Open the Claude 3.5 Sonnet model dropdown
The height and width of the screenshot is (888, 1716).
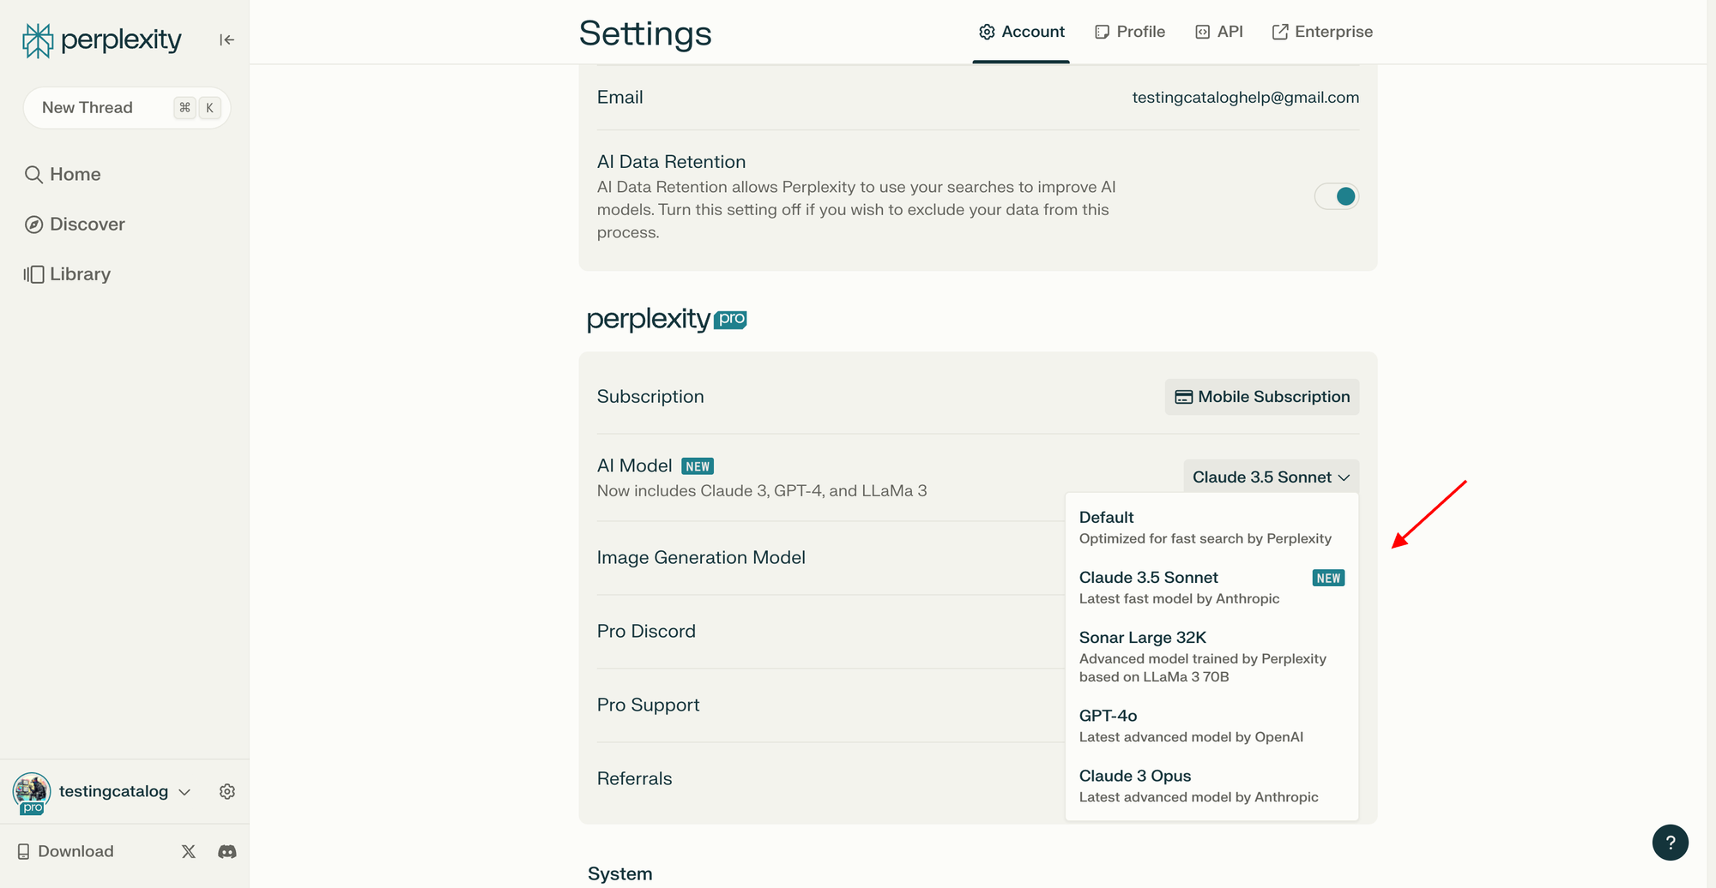(x=1271, y=477)
